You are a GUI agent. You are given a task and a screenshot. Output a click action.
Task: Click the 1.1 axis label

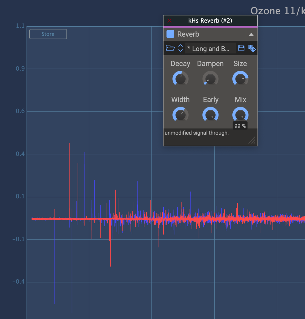[20, 26]
